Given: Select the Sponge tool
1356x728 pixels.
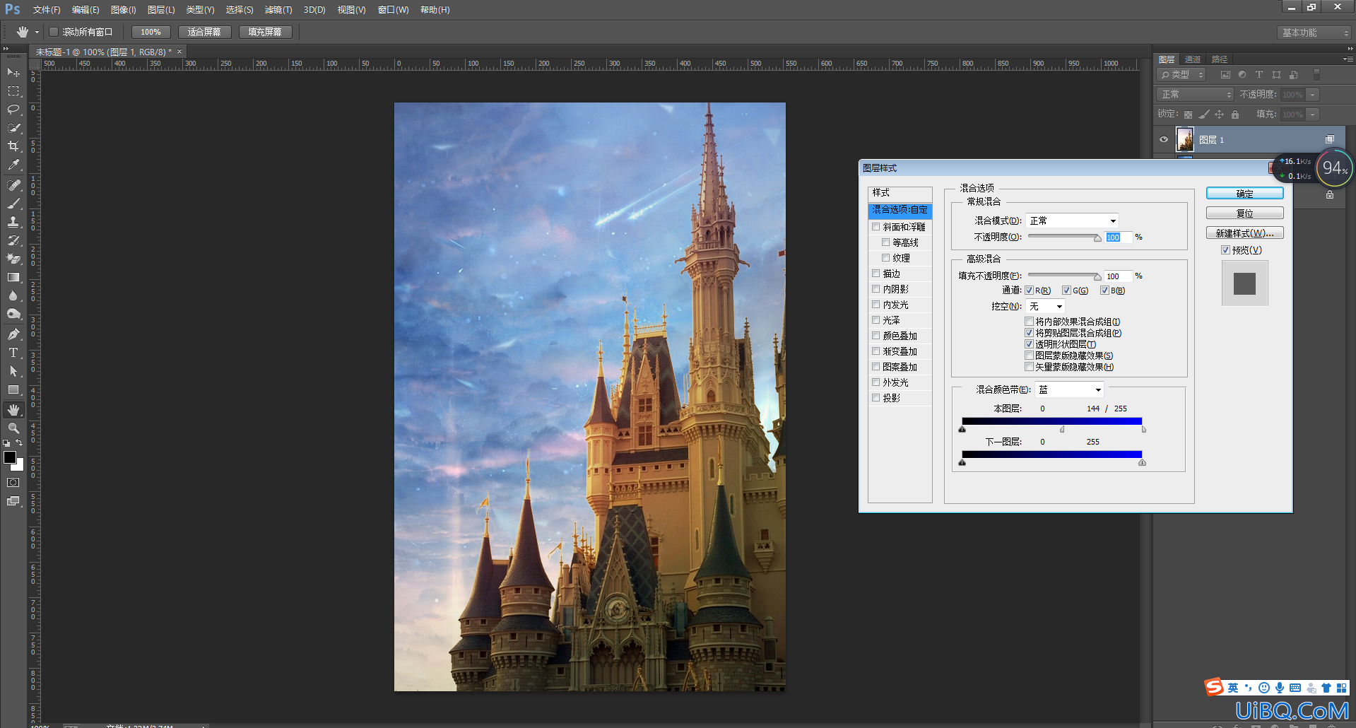Looking at the screenshot, I should (13, 314).
